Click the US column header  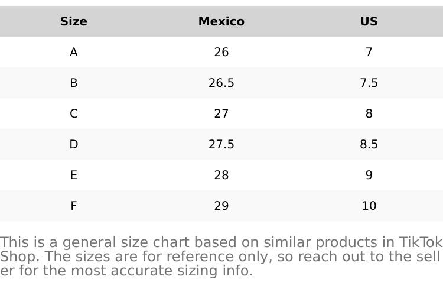369,22
